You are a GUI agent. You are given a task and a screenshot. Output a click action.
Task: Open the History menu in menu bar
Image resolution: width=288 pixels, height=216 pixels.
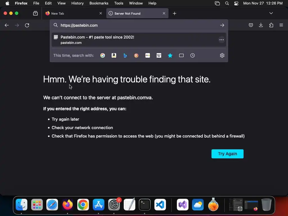coord(78,3)
